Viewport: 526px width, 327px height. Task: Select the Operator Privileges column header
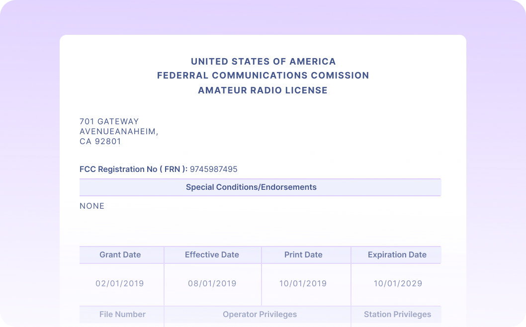click(260, 314)
